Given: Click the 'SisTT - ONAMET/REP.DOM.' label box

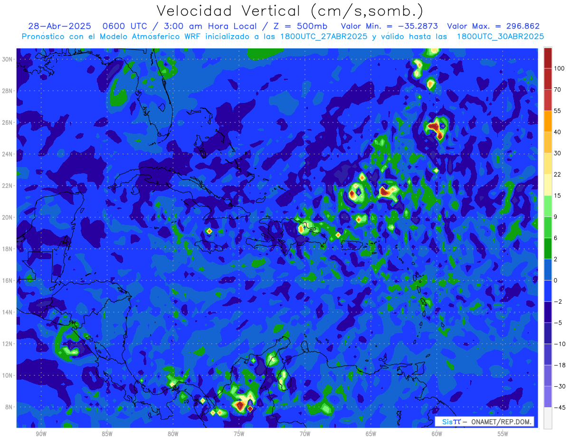Looking at the screenshot, I should click(x=484, y=421).
